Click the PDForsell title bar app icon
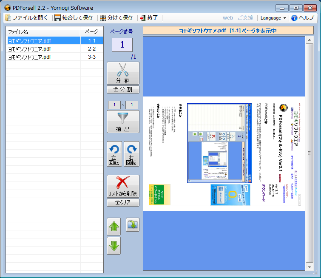Image resolution: width=321 pixels, height=278 pixels. [x=7, y=8]
